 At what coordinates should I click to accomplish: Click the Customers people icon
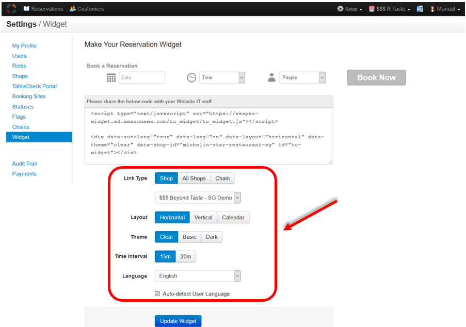[73, 9]
